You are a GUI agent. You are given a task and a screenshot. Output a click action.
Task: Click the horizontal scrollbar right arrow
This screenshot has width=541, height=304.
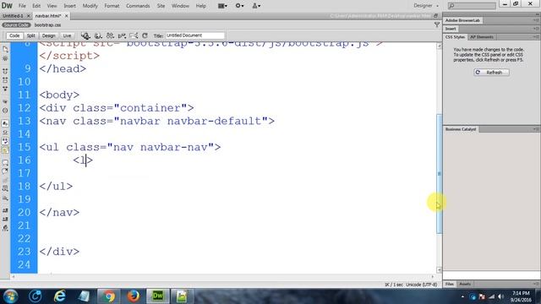point(433,276)
